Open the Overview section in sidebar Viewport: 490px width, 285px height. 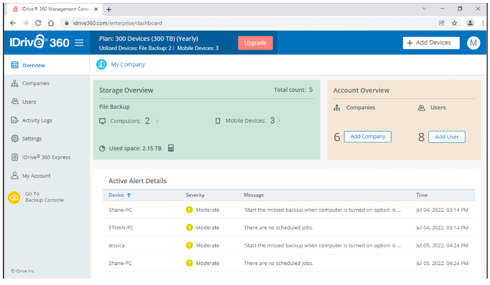[47, 65]
